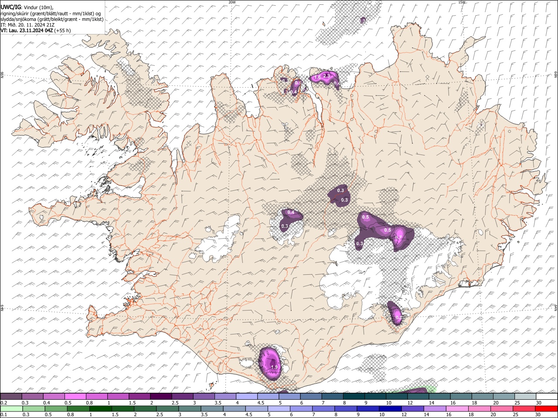The image size is (558, 418).
Task: Click the UWC/IG title text
Action: 10,7
